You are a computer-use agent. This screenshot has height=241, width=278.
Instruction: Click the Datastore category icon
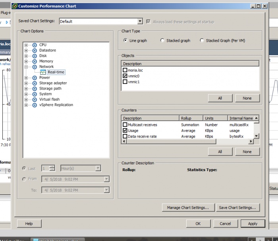tap(35, 50)
